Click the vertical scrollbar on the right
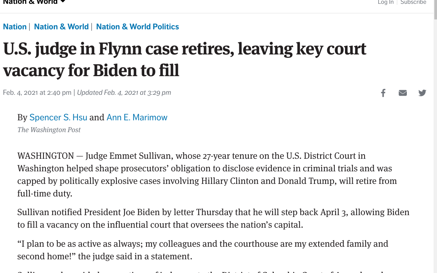The width and height of the screenshot is (437, 273). (435, 136)
